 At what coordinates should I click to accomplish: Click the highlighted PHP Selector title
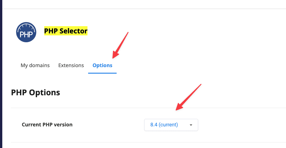(x=66, y=31)
